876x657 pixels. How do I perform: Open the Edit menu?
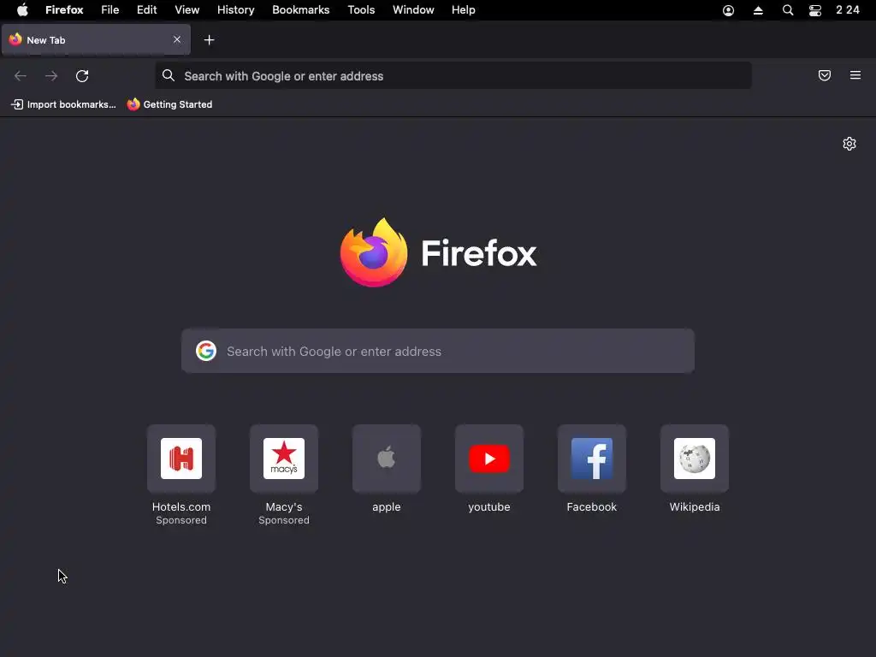click(147, 10)
